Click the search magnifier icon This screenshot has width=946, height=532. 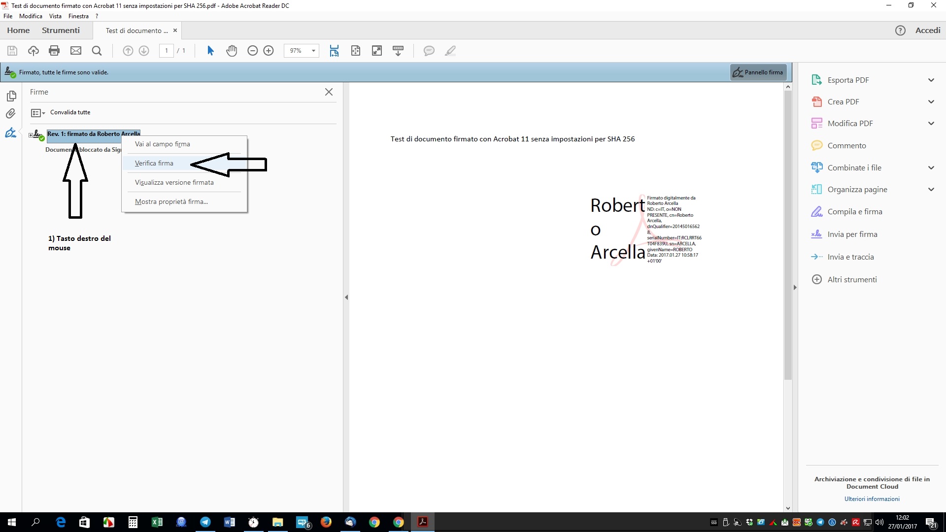pyautogui.click(x=97, y=51)
